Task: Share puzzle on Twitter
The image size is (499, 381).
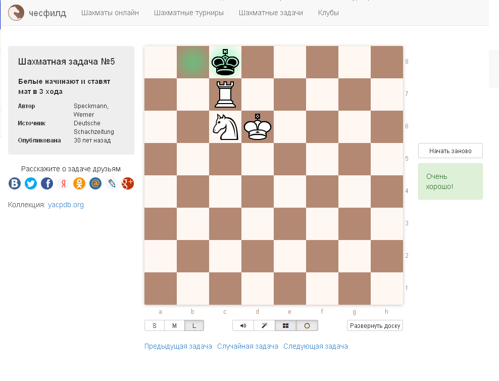Action: click(31, 183)
